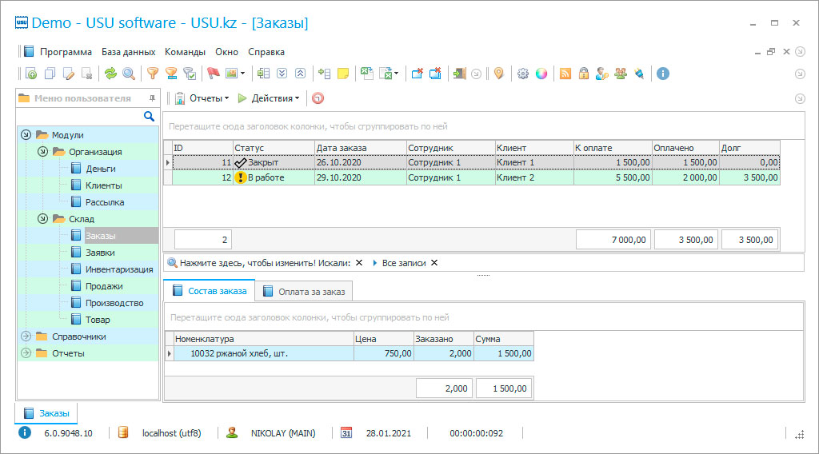Collapse the Организация tree node
The image size is (819, 454).
(x=43, y=151)
